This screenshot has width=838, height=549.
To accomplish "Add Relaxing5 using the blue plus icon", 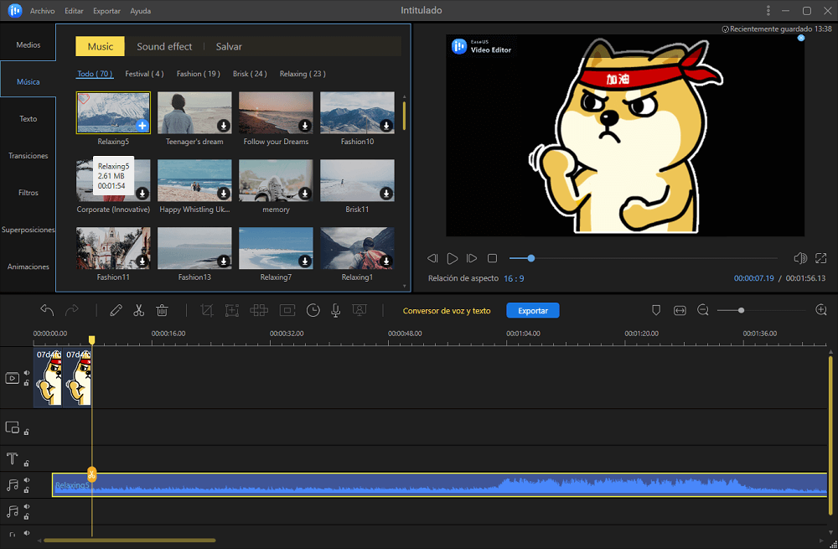I will [142, 126].
